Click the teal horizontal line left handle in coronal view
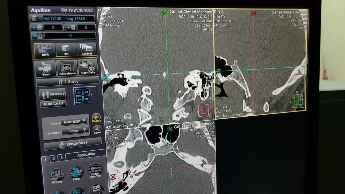Screen dimensions: 345x194 tap(107, 77)
